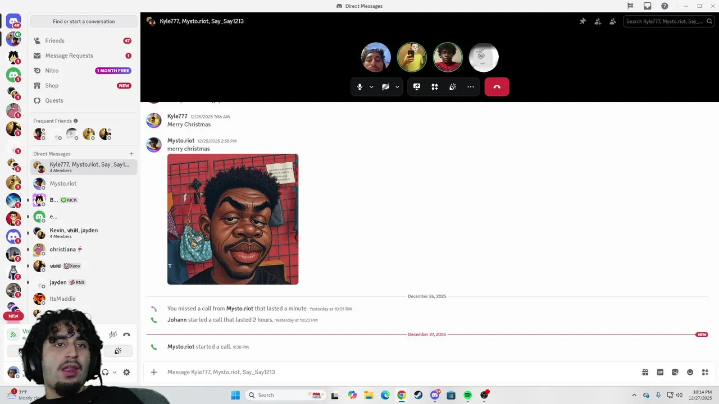Open the Inbox
The width and height of the screenshot is (719, 404).
click(x=648, y=6)
